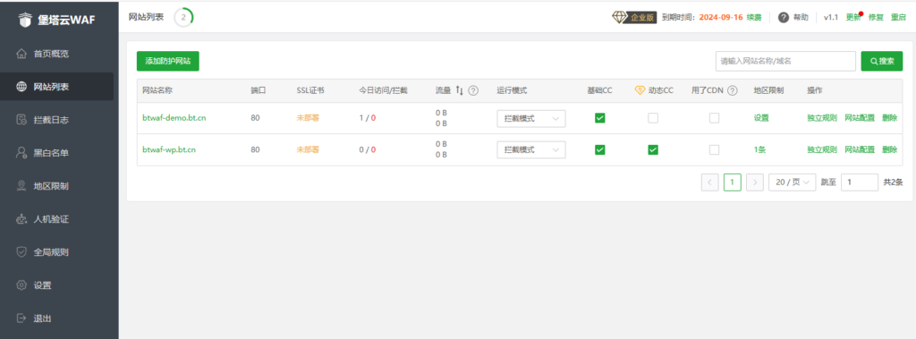Click the globe icon beside 网站列表
Image resolution: width=916 pixels, height=339 pixels.
tap(21, 87)
